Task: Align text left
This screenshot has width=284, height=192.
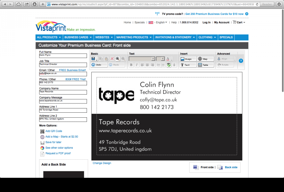Action: click(x=142, y=65)
